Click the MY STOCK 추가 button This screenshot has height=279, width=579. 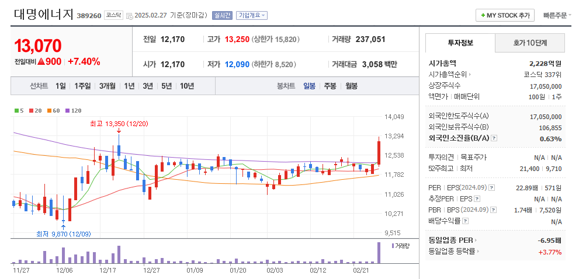505,15
